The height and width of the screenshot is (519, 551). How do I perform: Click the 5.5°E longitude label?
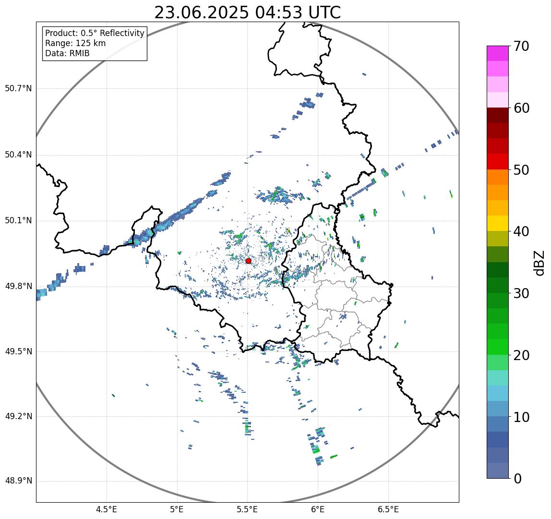pos(247,509)
